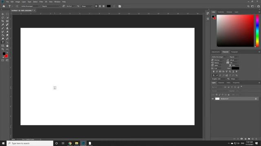Toggle the Character and Paragraph panels button
This screenshot has height=146, width=261.
click(119, 6)
